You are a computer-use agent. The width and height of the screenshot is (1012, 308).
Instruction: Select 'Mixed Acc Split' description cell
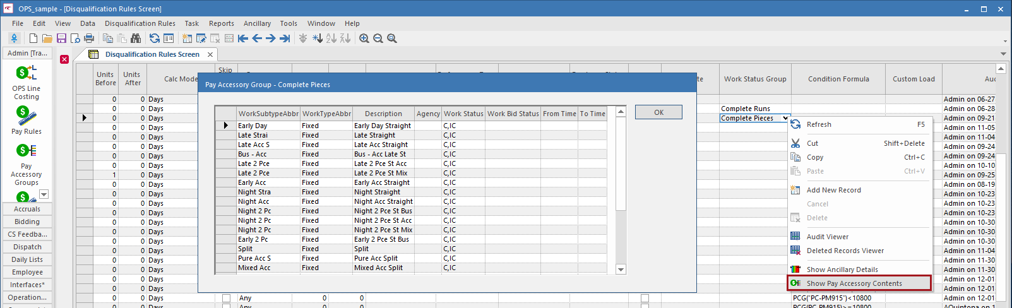tap(383, 268)
